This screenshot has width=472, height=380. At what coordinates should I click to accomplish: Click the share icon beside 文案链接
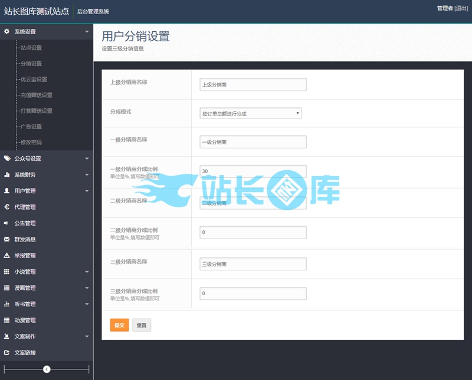pos(6,353)
